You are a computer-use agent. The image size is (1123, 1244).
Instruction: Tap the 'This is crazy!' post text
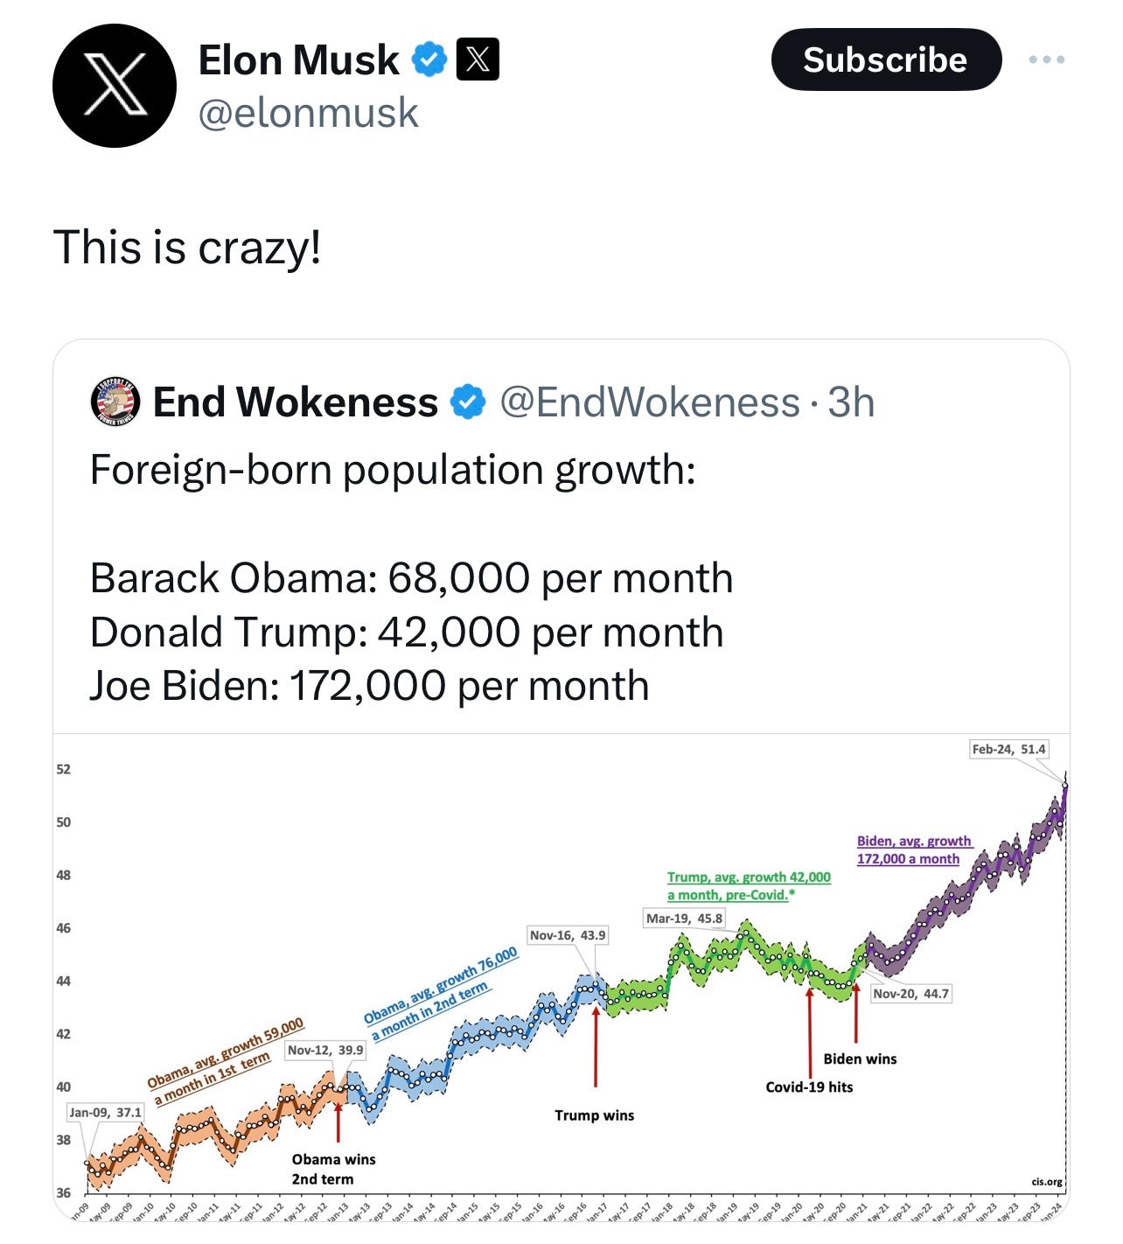pos(187,248)
